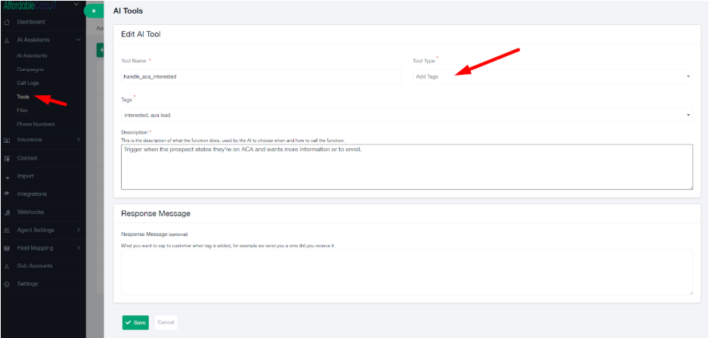712x338 pixels.
Task: Click the Import icon in sidebar
Action: 7,176
